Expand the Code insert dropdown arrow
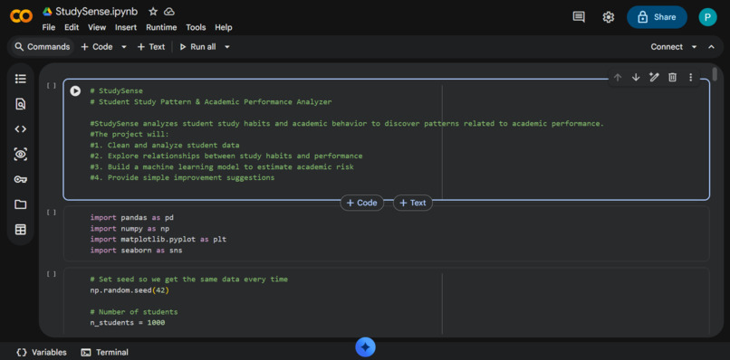 pyautogui.click(x=124, y=47)
